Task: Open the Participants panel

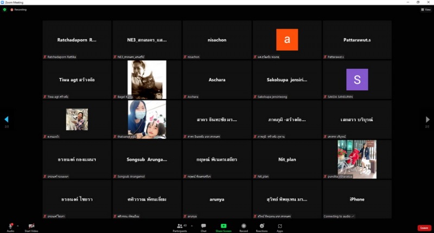Action: (180, 225)
